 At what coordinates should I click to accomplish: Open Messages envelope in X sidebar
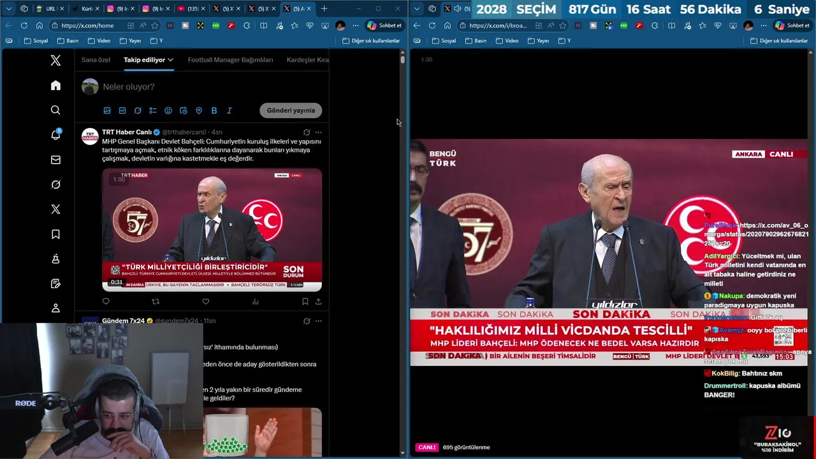pyautogui.click(x=55, y=160)
